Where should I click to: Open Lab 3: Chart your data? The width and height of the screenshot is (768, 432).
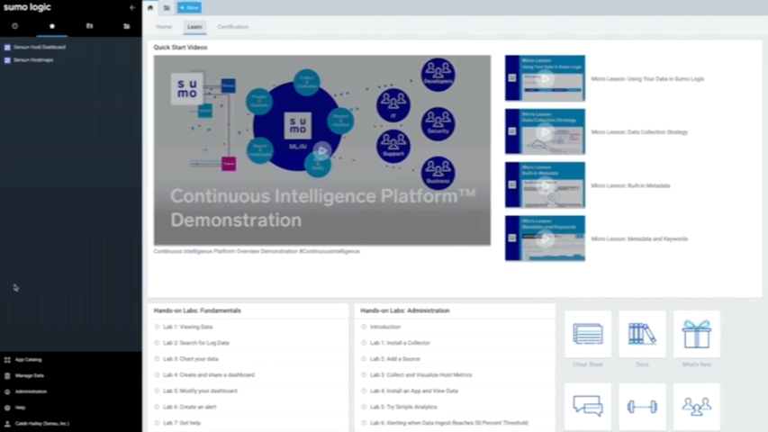coord(191,359)
